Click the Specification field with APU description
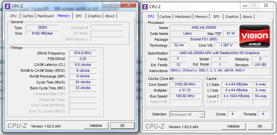277x135 pixels. (219, 53)
